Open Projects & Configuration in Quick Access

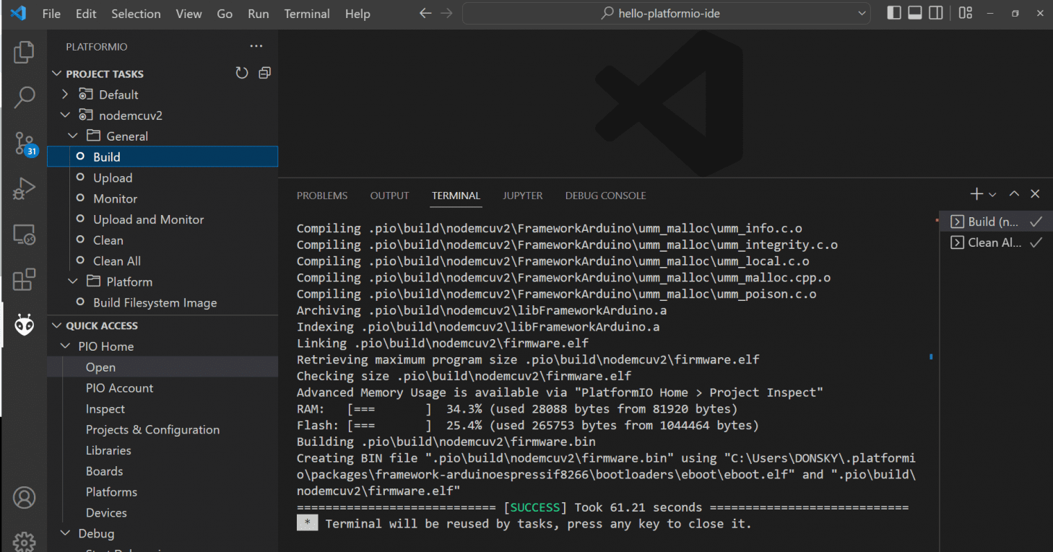click(152, 429)
